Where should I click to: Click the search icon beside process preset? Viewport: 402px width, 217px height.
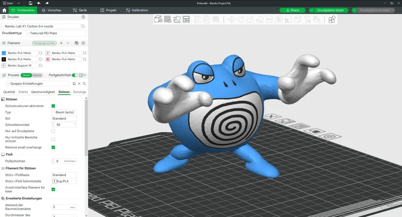pos(84,84)
